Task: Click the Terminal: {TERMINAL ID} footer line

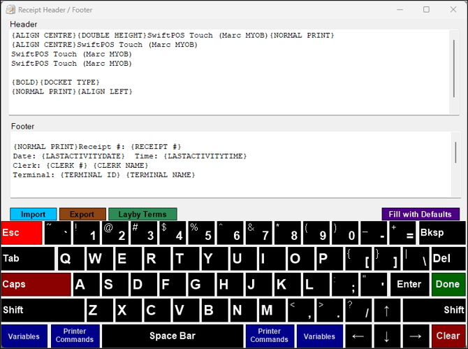Action: (x=104, y=175)
